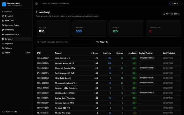Image resolution: width=184 pixels, height=115 pixels.
Task: Click the Laptop Stand Aluminium product name
Action: point(65,98)
